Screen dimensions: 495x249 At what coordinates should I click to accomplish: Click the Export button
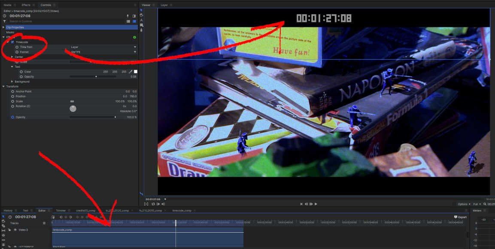(460, 217)
